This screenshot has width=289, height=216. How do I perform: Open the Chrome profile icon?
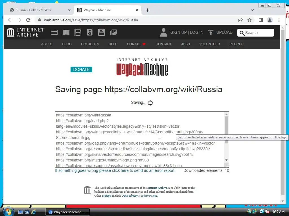[270, 20]
